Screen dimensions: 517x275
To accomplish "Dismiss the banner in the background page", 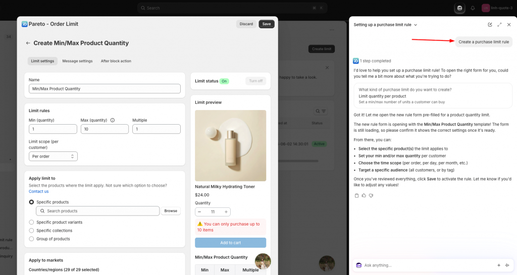I will [x=327, y=68].
